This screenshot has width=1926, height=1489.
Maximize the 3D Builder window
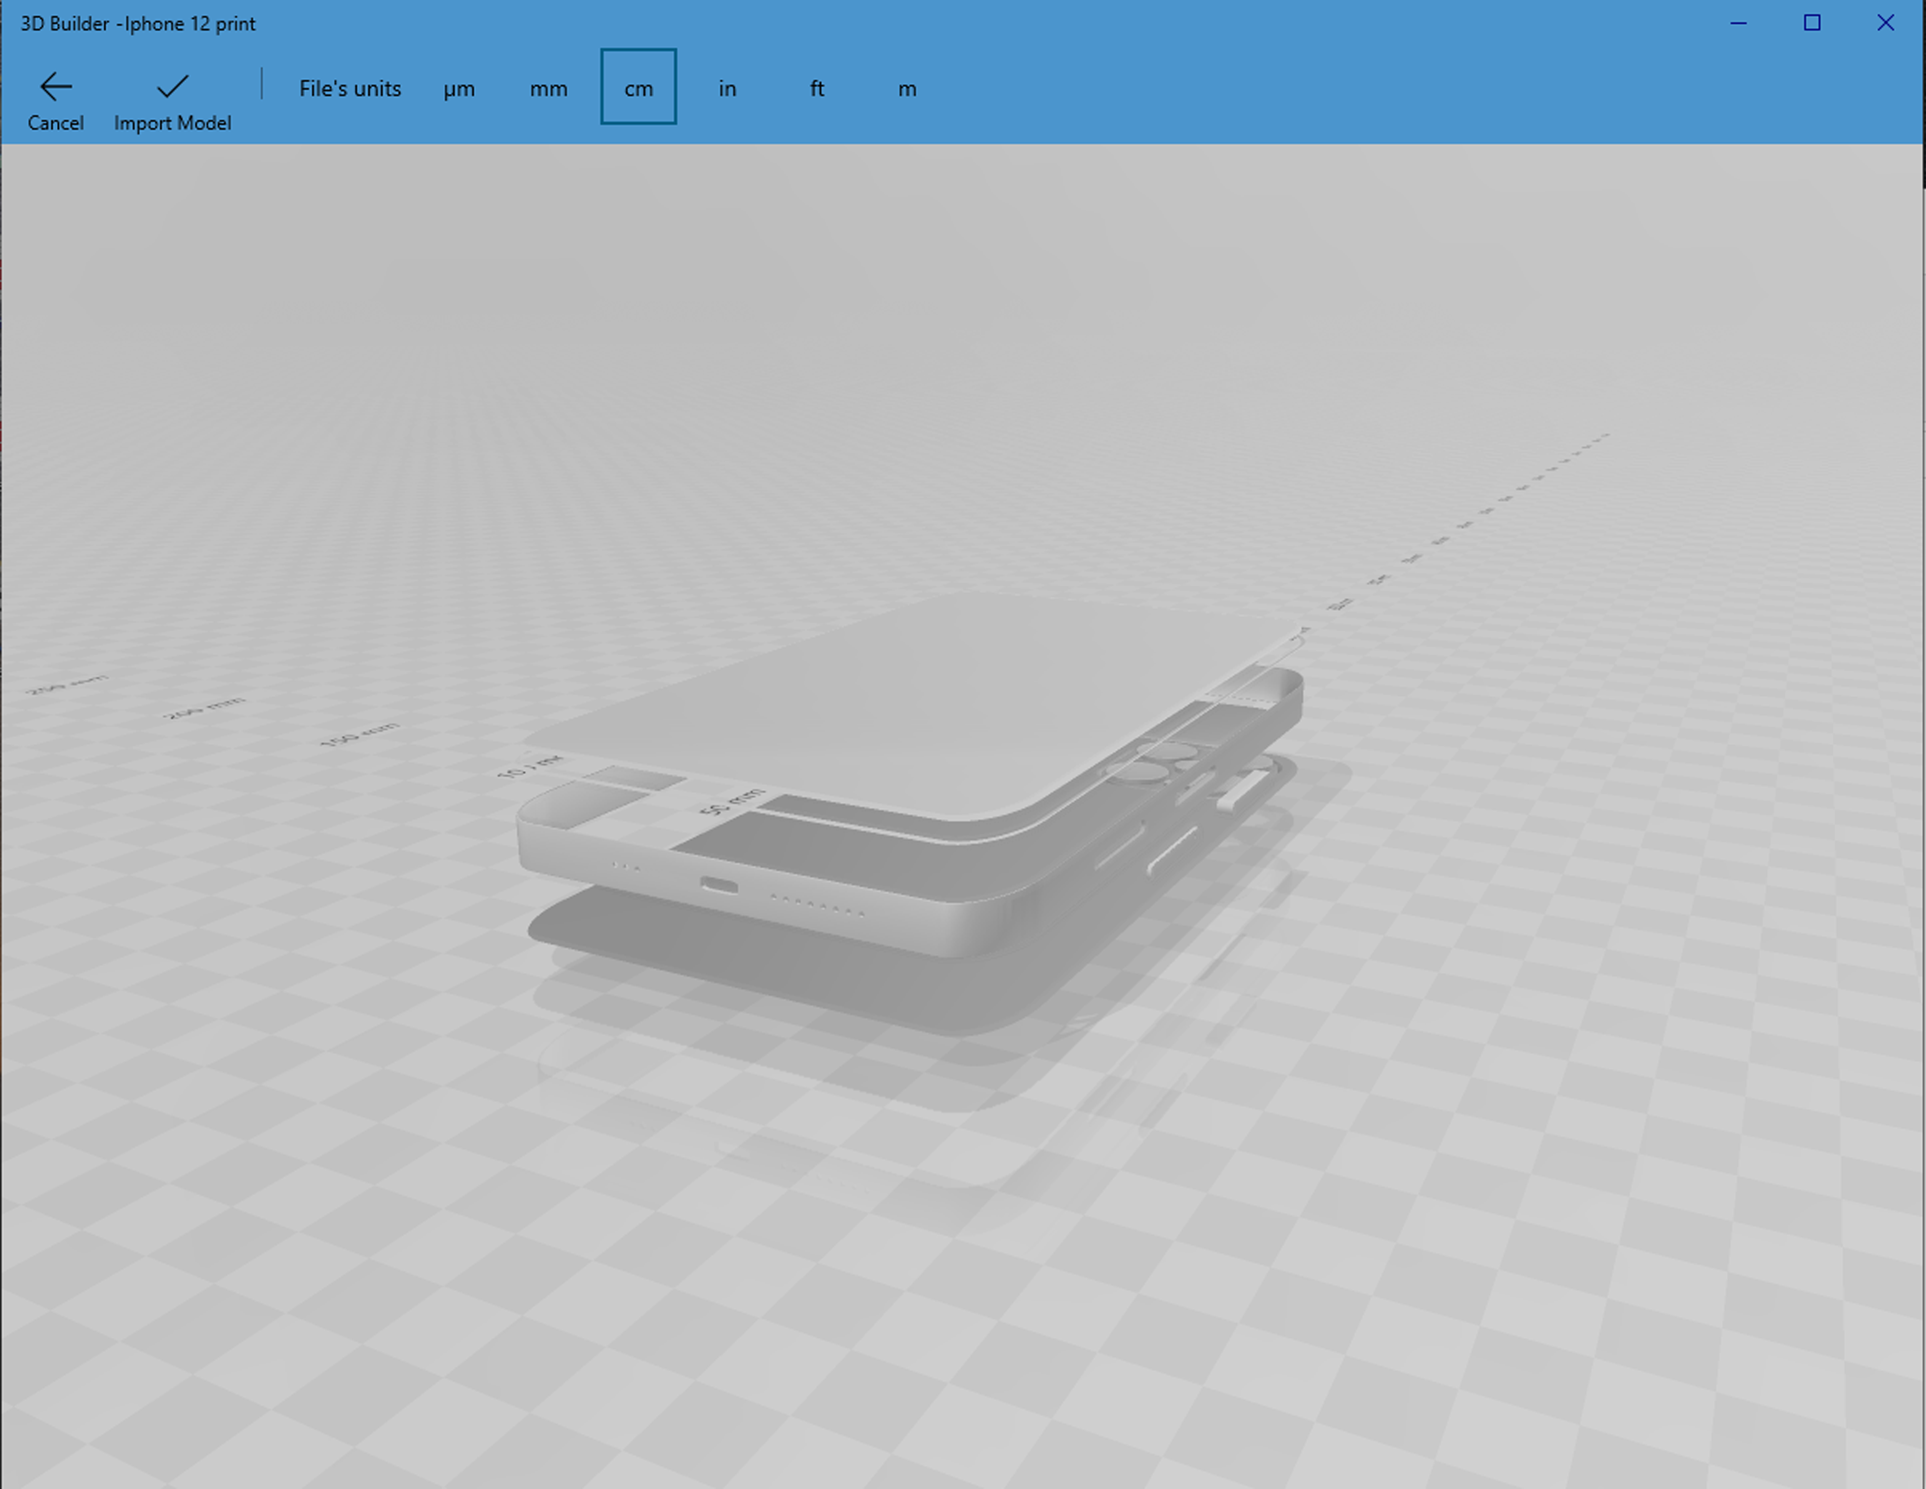pos(1811,23)
